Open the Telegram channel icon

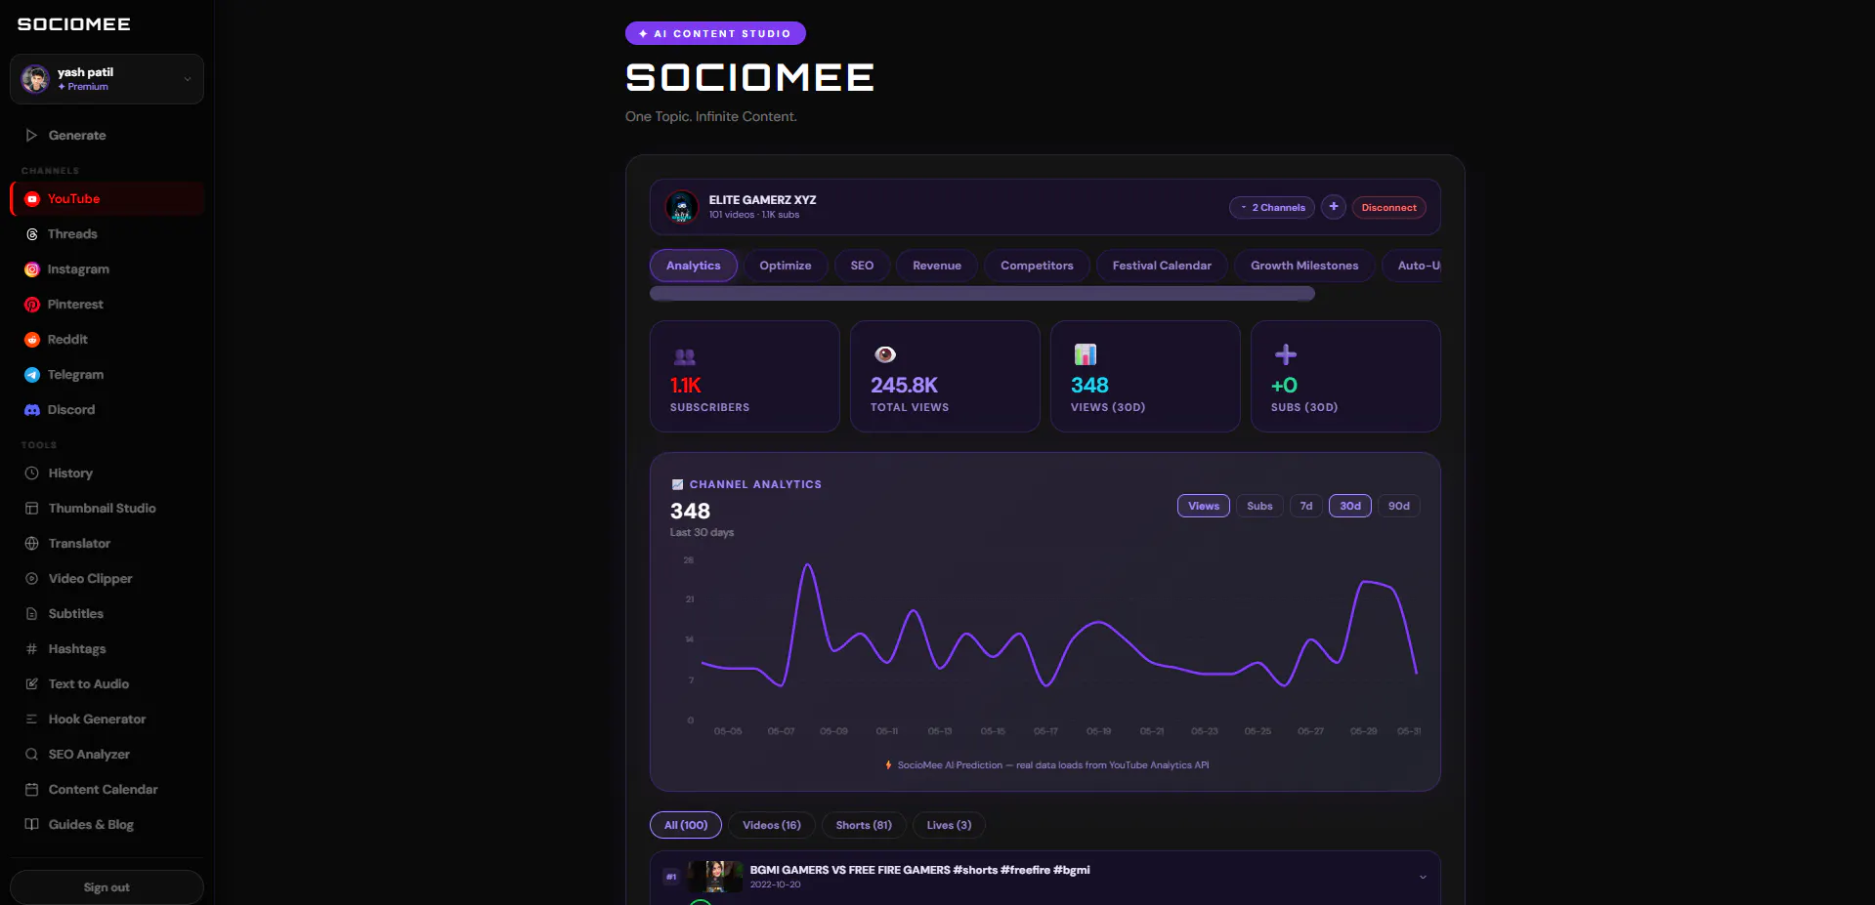32,375
